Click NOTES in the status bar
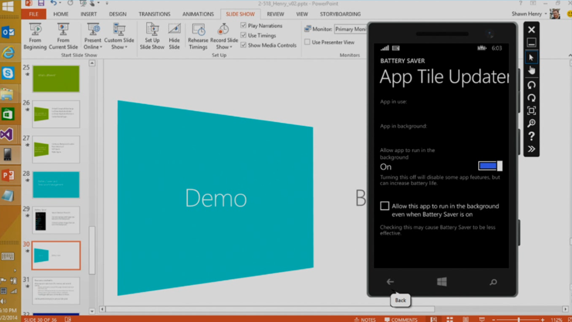 click(x=365, y=319)
